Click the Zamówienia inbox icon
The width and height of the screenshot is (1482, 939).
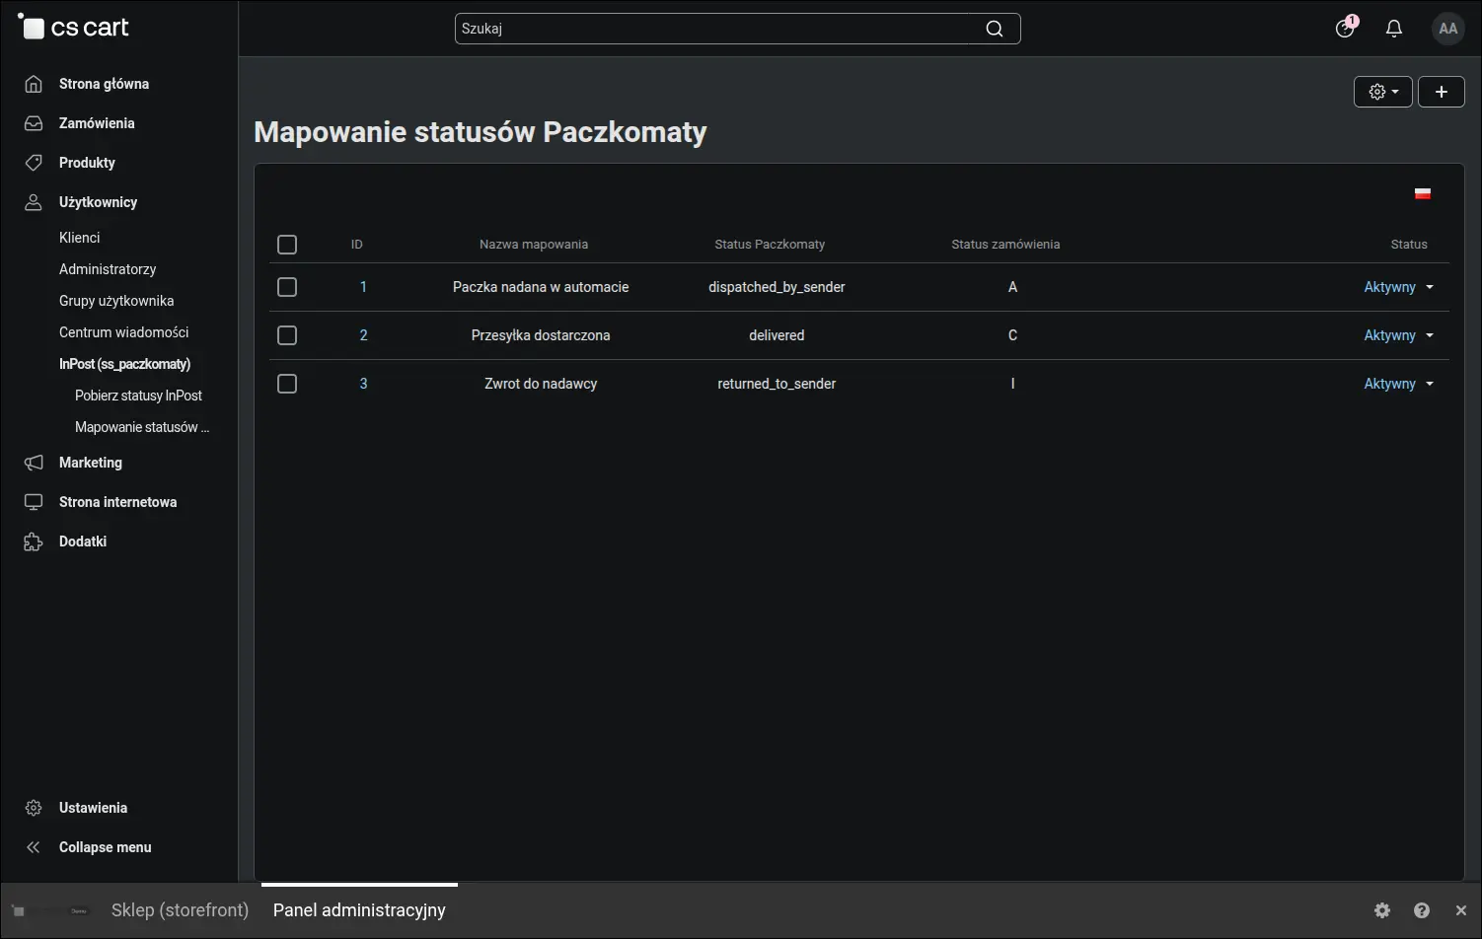coord(34,123)
